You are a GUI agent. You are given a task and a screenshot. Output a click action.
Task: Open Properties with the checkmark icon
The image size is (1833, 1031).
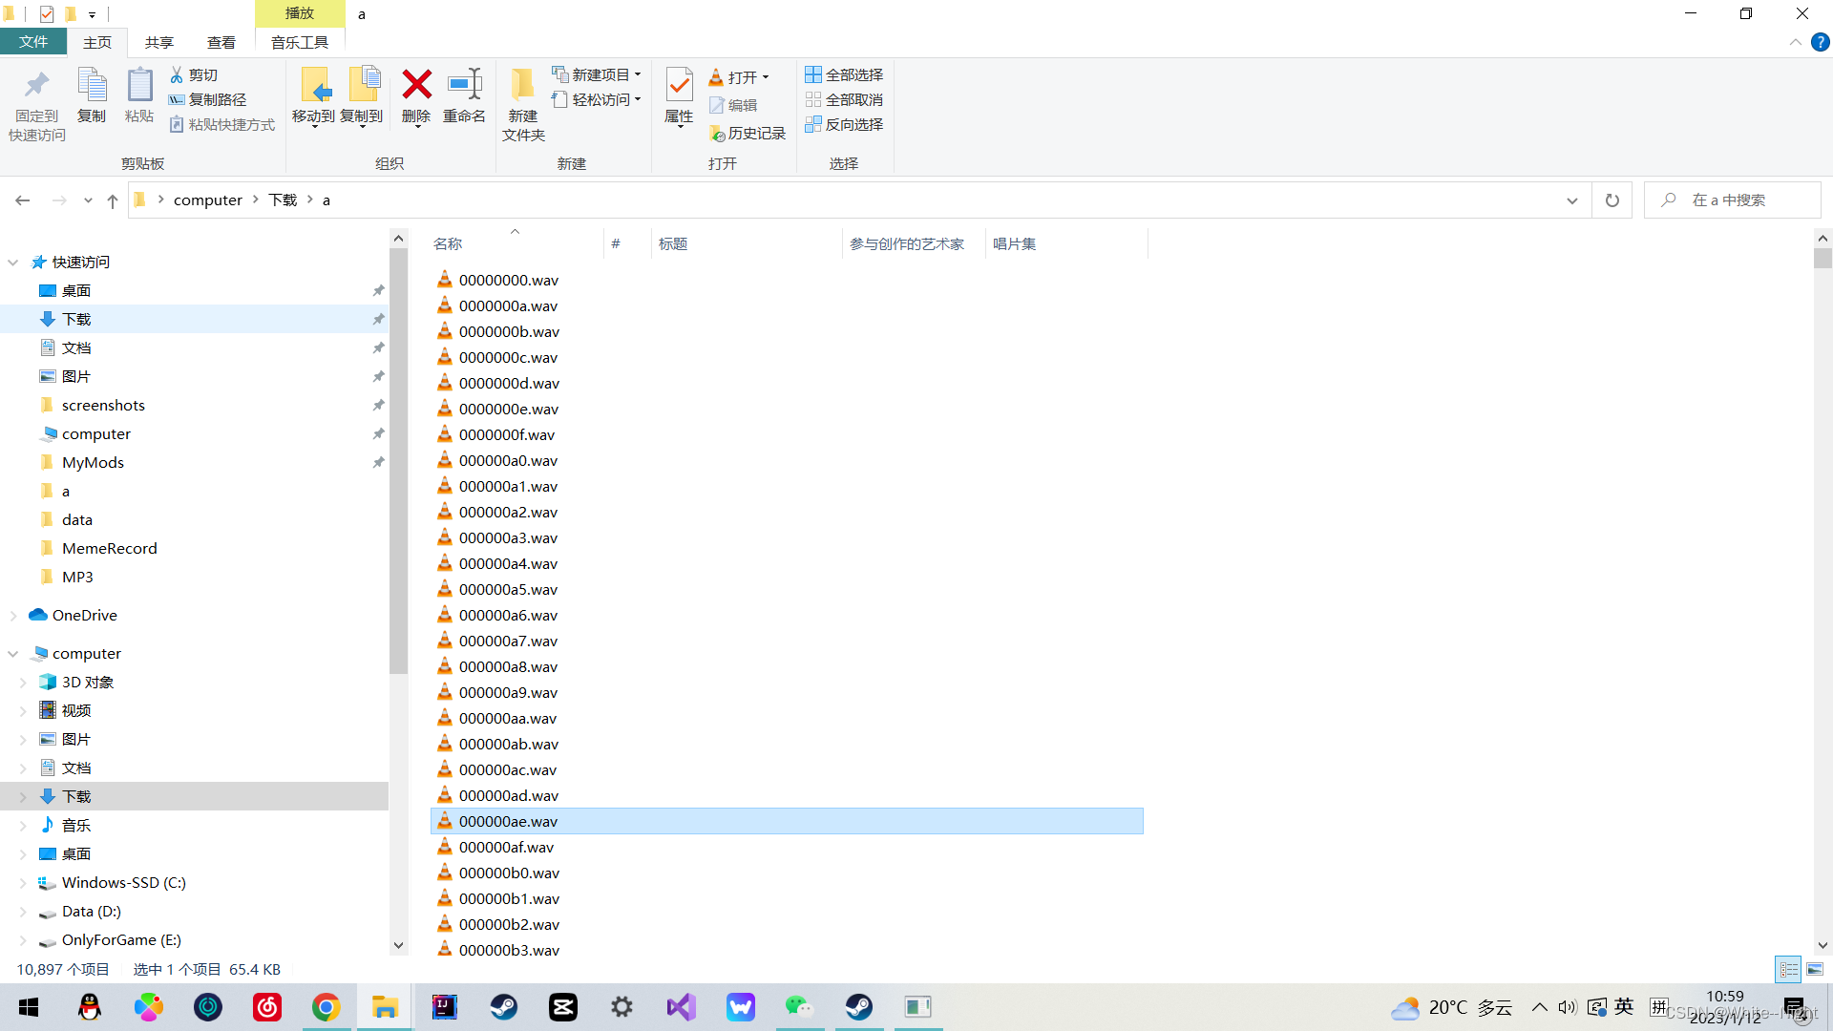pos(679,86)
